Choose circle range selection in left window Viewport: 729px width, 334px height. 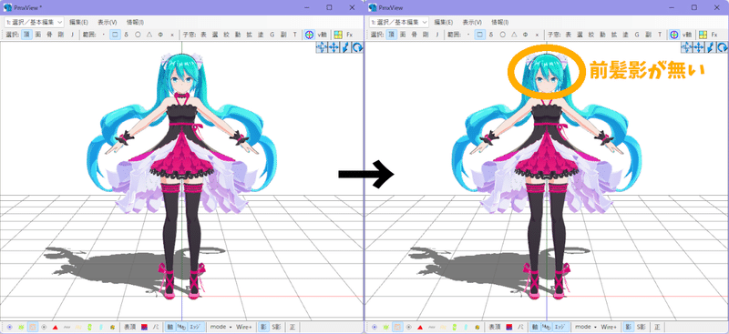click(x=138, y=35)
